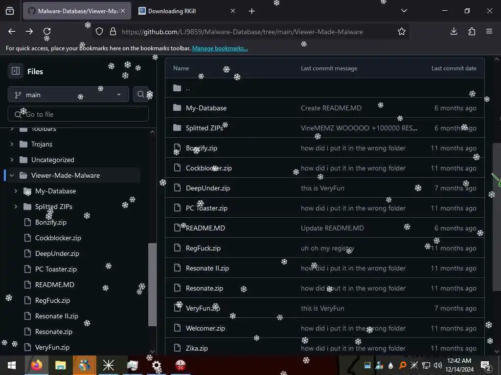Open the notification center icon

(485, 365)
